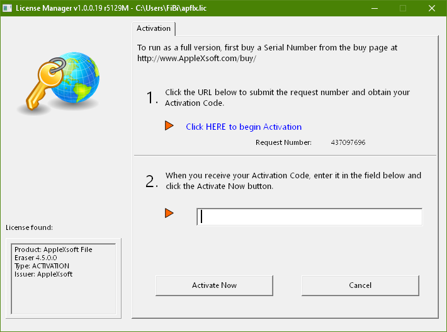Click the 'License found:' label
This screenshot has width=447, height=332.
tap(30, 227)
